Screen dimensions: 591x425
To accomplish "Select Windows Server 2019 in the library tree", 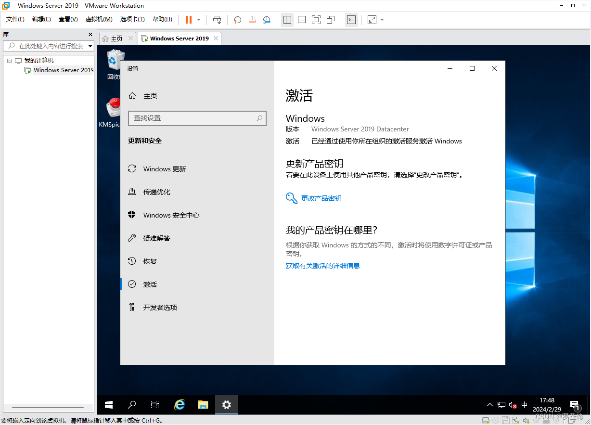I will click(x=63, y=70).
